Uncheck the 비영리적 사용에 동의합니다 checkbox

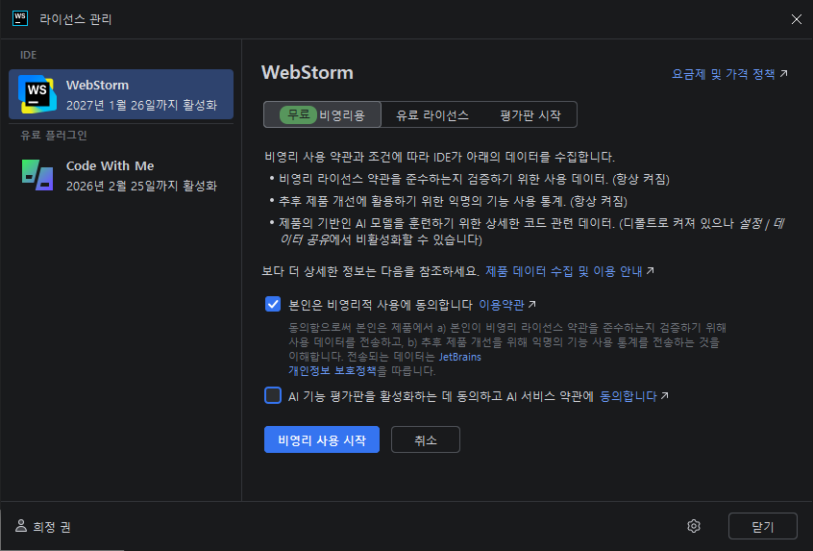pyautogui.click(x=273, y=304)
